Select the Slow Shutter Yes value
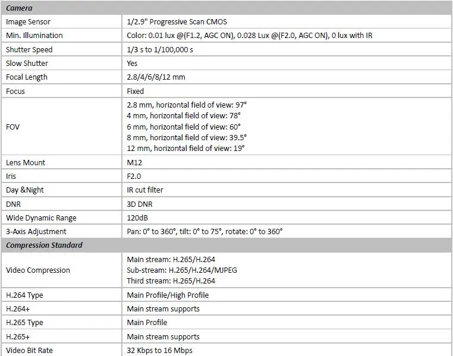453x356 pixels. click(132, 63)
